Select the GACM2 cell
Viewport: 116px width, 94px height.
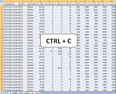point(31,68)
